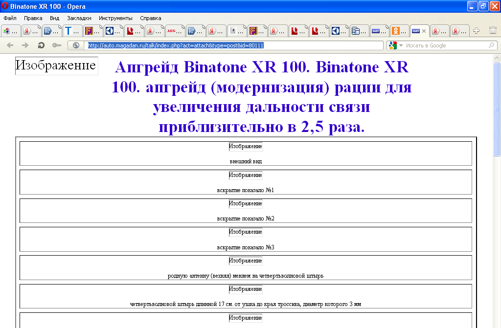Viewport: 501px width, 328px height.
Task: Click the globe site info icon
Action: pos(76,45)
